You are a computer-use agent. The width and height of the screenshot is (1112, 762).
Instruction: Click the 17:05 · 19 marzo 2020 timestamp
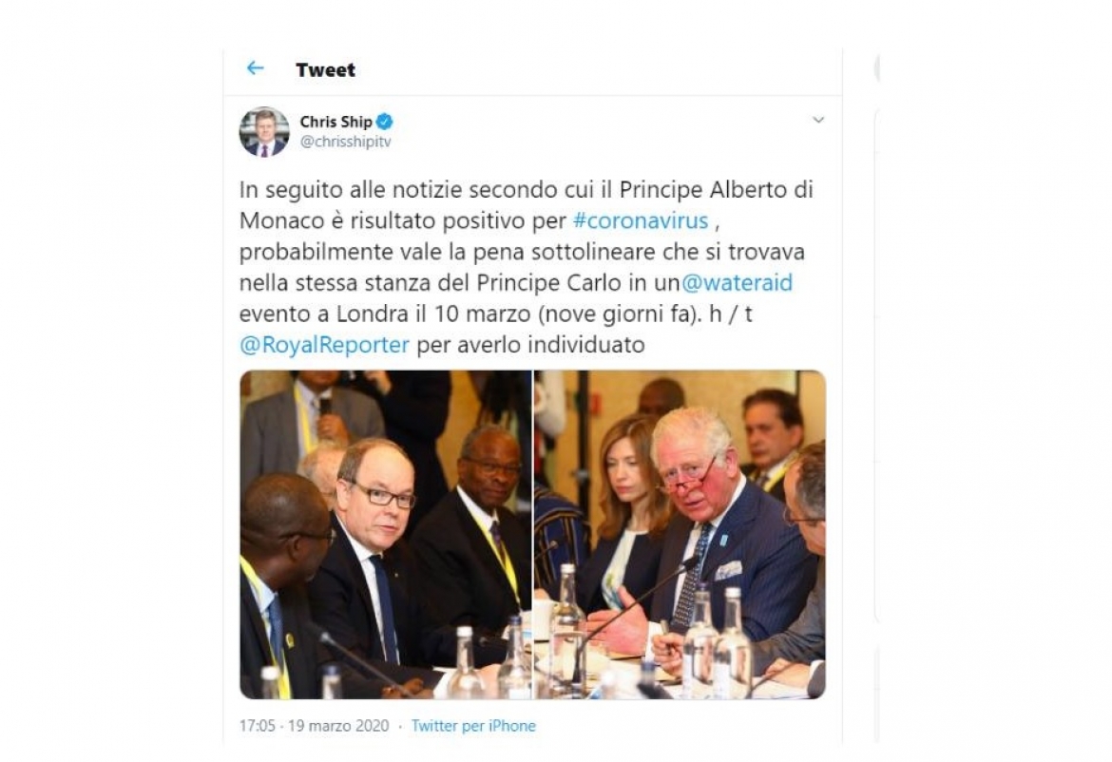[x=315, y=726]
